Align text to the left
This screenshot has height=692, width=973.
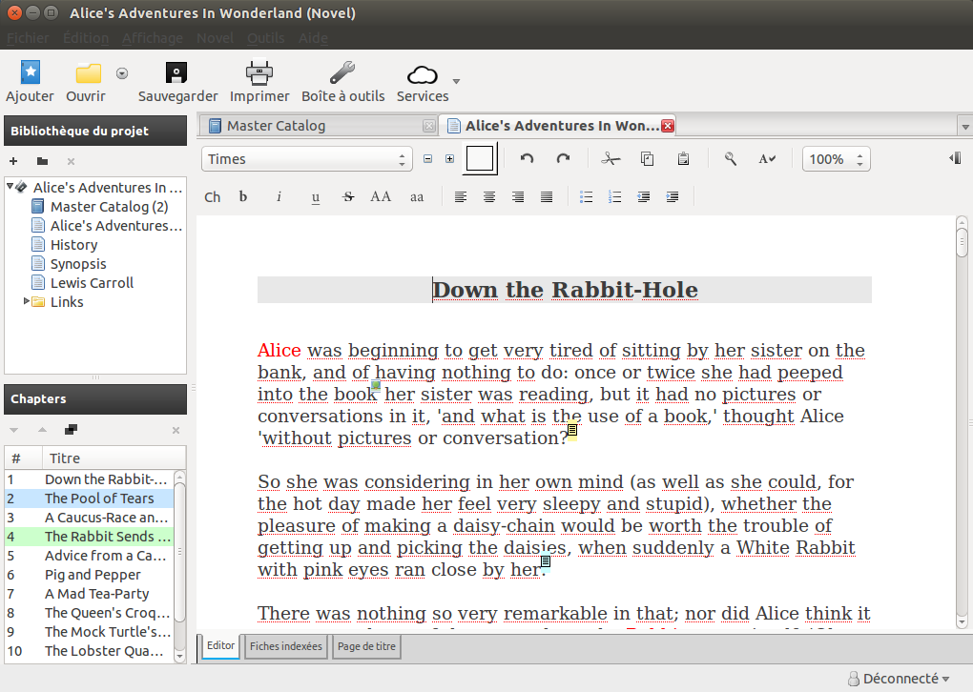click(x=461, y=197)
